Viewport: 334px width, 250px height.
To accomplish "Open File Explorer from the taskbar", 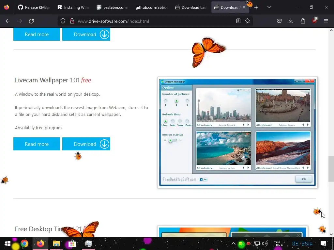I will point(56,243).
